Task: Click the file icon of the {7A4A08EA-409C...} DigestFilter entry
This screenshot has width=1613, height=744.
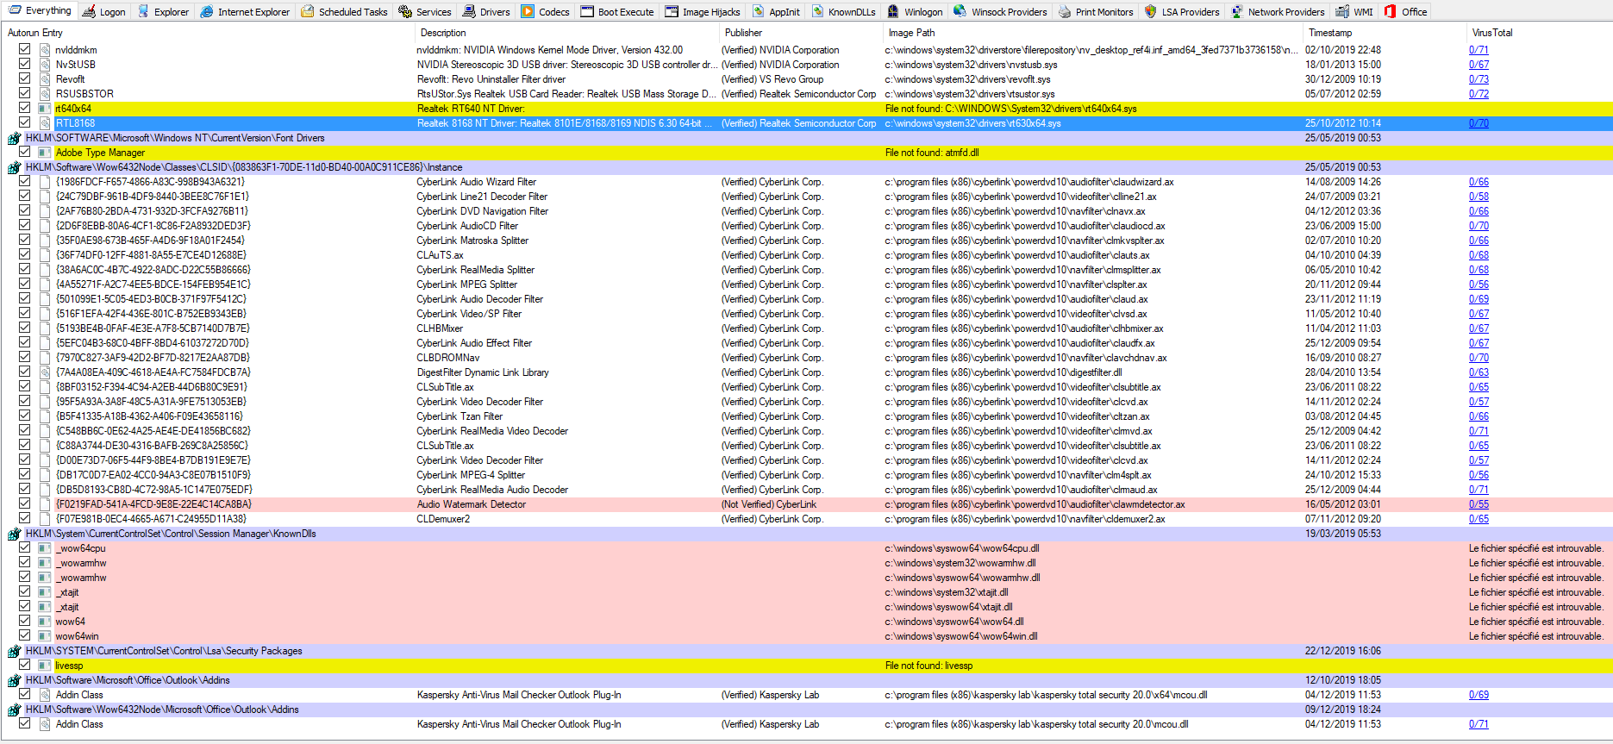Action: (45, 372)
